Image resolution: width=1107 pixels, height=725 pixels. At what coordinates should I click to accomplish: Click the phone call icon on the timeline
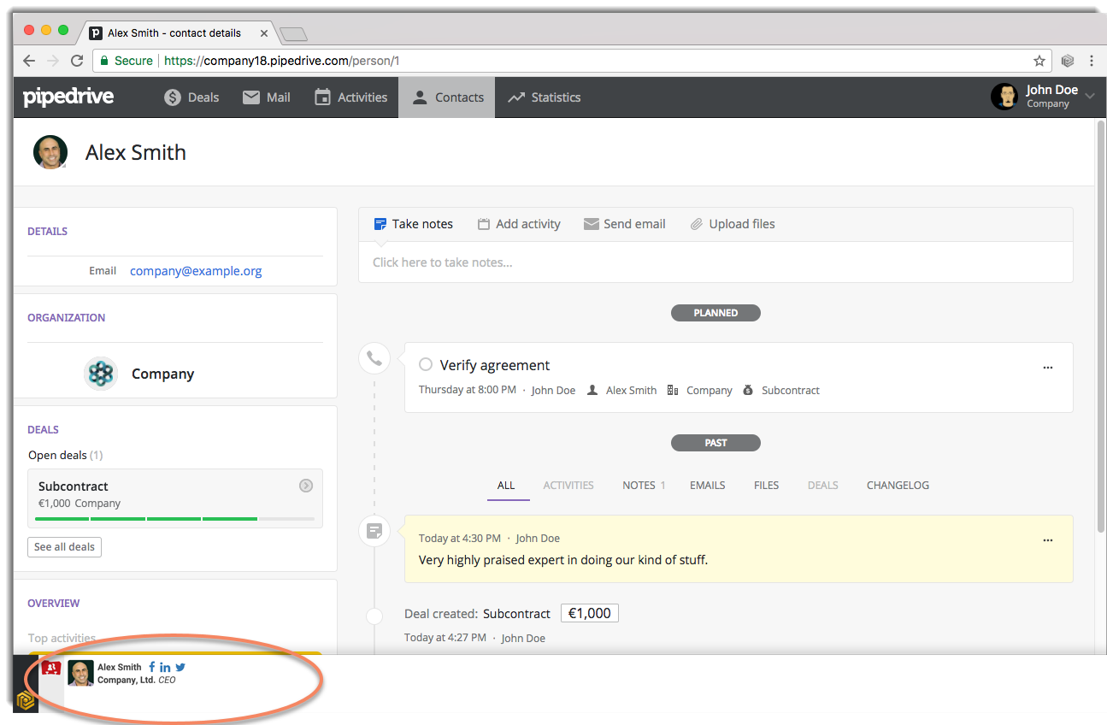coord(374,358)
